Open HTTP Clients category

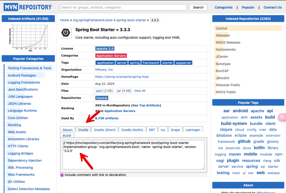pyautogui.click(x=18, y=146)
